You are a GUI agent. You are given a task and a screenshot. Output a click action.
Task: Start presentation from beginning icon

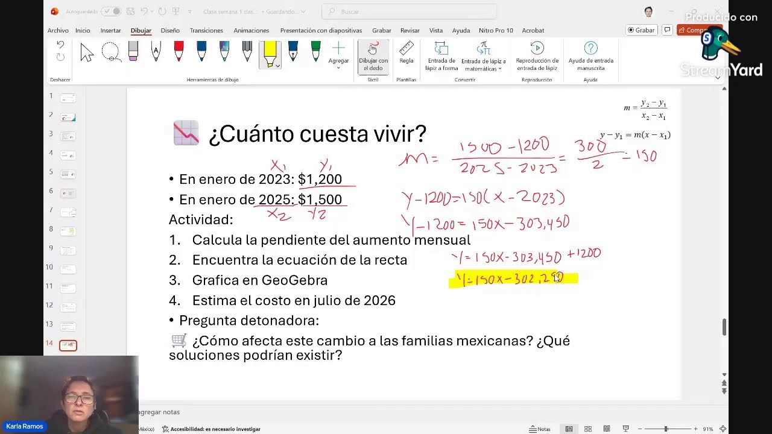175,11
